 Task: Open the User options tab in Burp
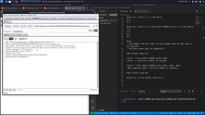(92, 19)
